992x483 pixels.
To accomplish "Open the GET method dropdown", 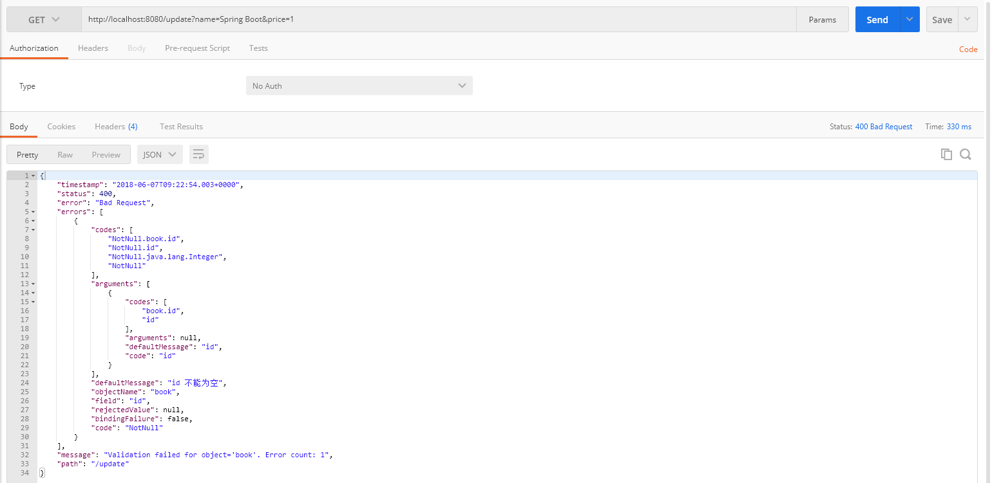I will pyautogui.click(x=44, y=20).
